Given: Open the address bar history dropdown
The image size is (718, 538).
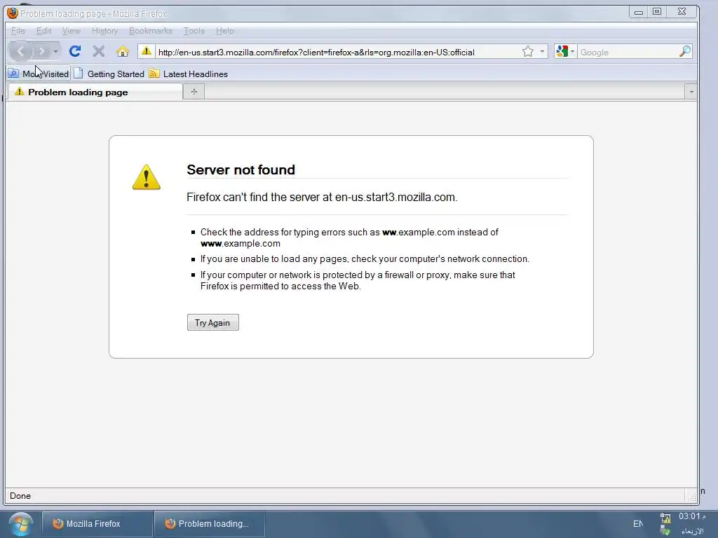Looking at the screenshot, I should click(x=542, y=51).
